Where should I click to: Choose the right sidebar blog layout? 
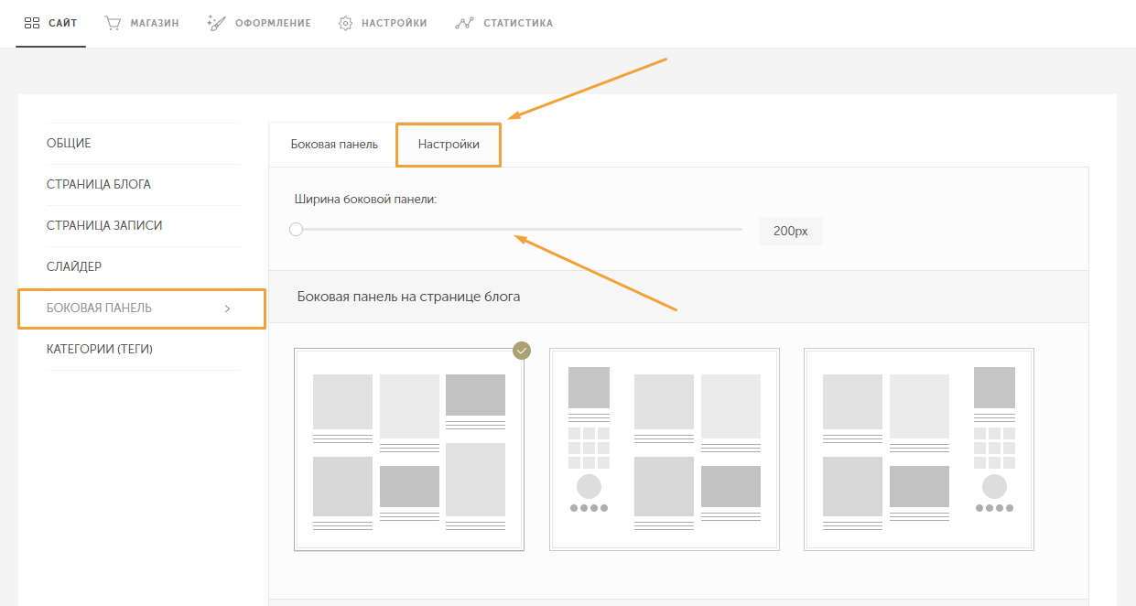tap(919, 449)
